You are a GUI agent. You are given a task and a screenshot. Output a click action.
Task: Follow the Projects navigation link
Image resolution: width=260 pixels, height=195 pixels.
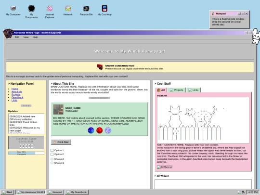(16, 94)
